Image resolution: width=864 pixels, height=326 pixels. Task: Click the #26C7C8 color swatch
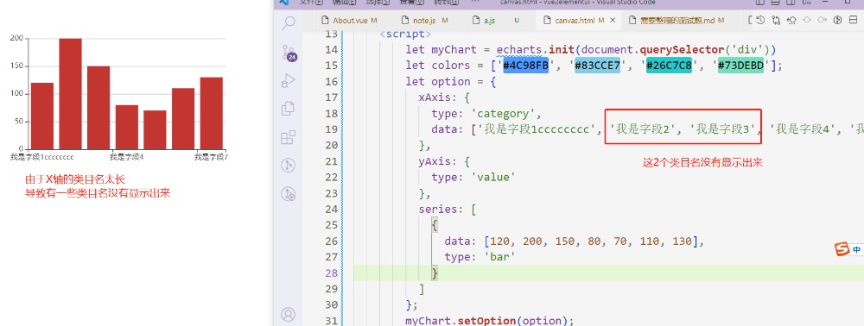coord(669,66)
